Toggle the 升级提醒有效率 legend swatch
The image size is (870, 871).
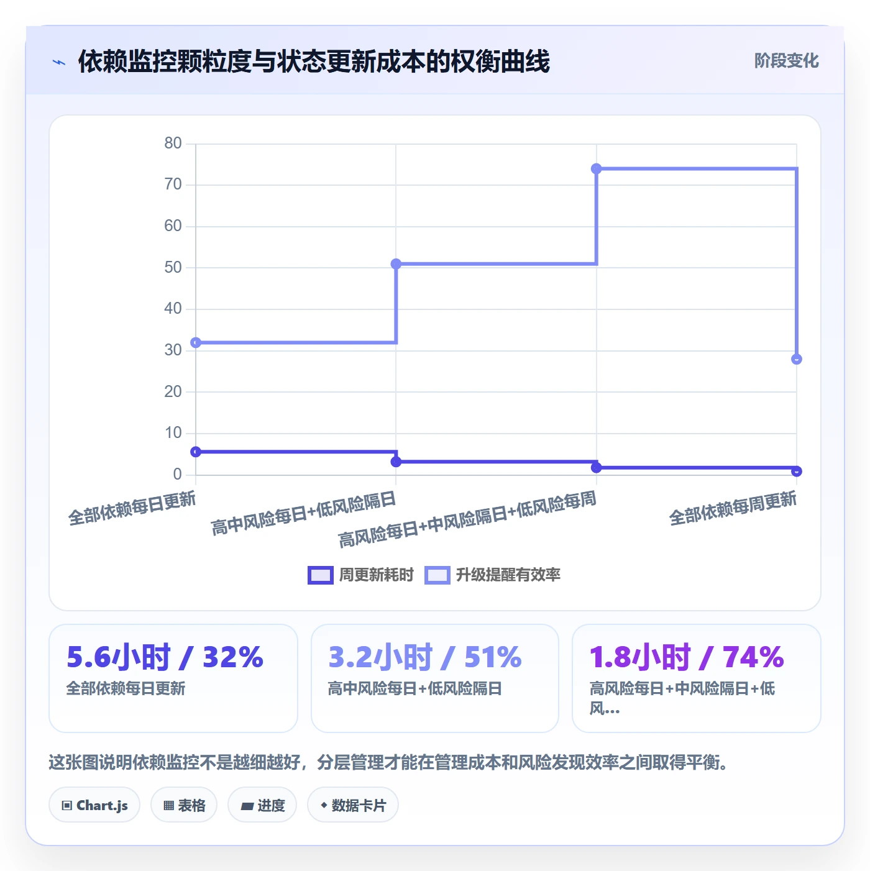(x=437, y=575)
